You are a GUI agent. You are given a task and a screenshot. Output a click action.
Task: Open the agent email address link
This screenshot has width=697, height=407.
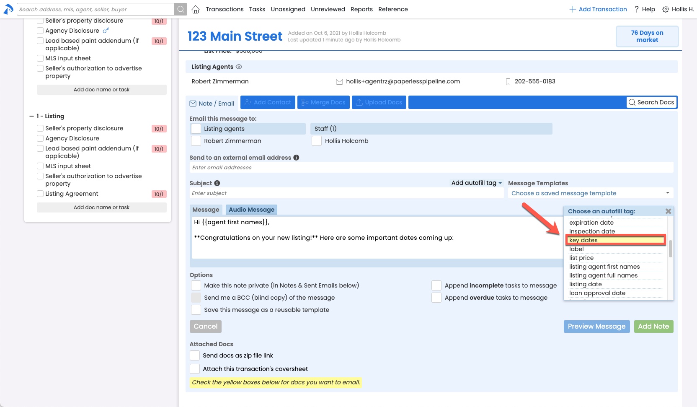403,82
